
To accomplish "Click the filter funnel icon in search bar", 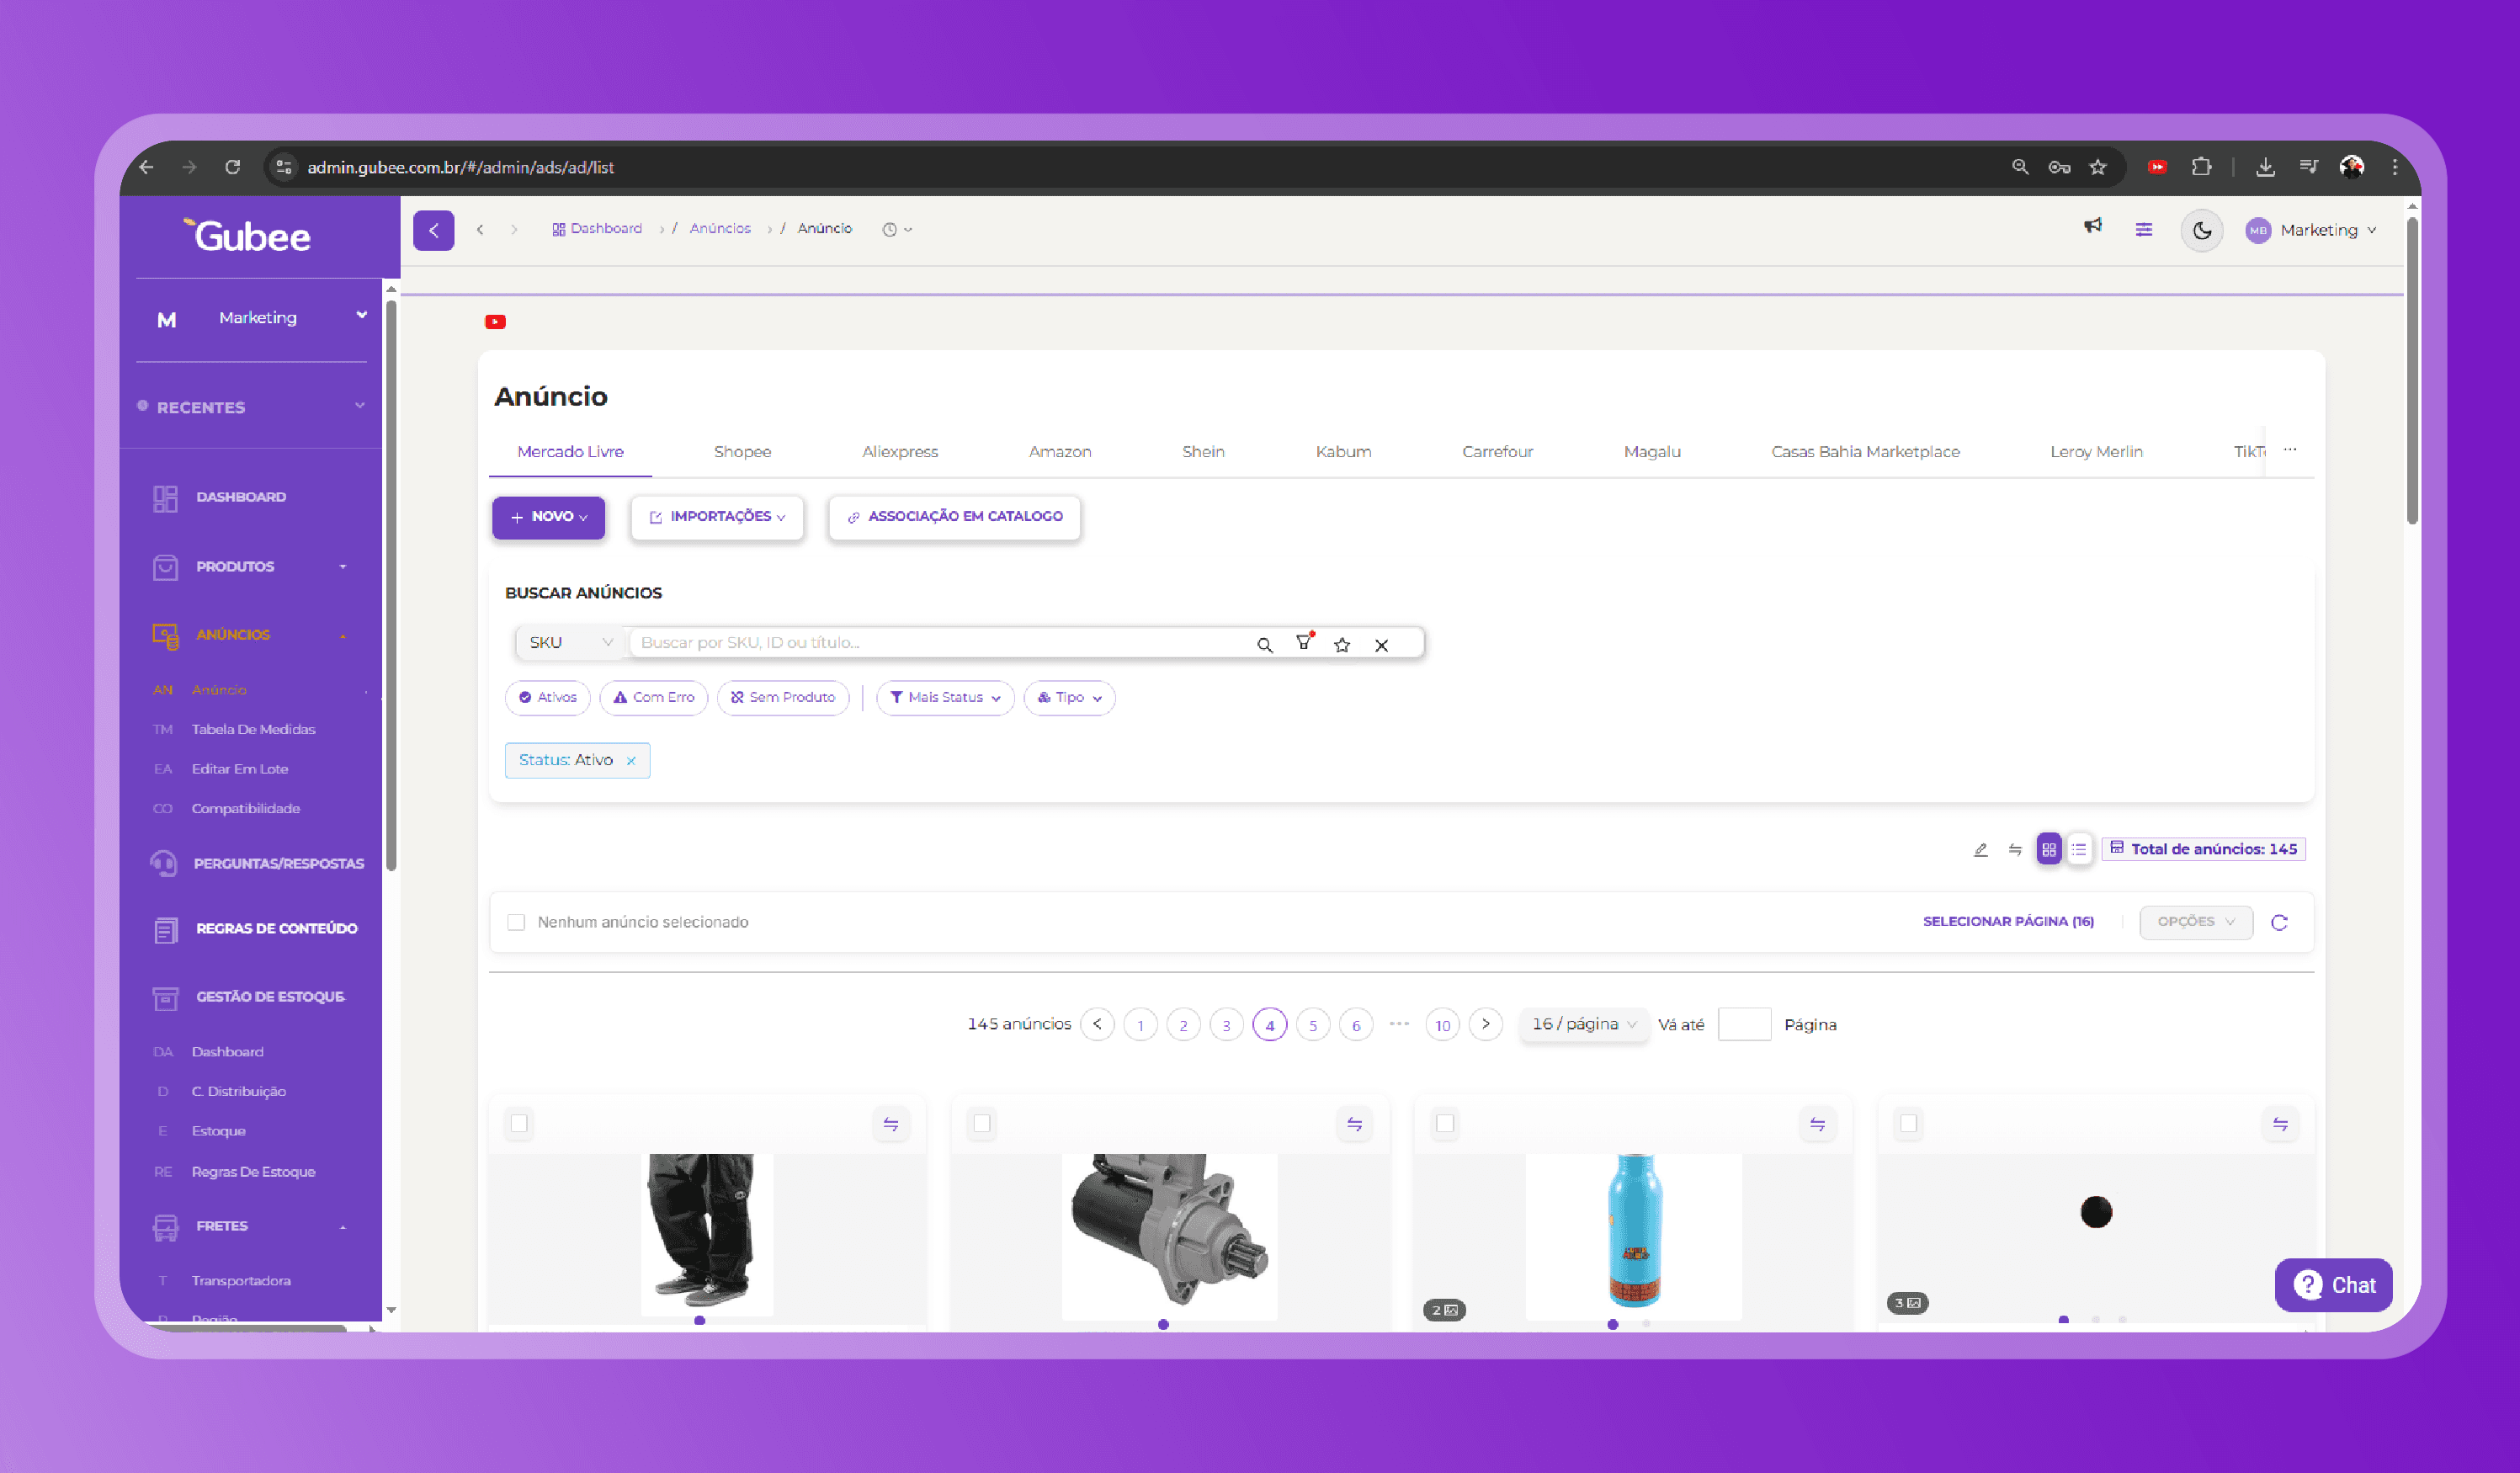I will (1303, 643).
